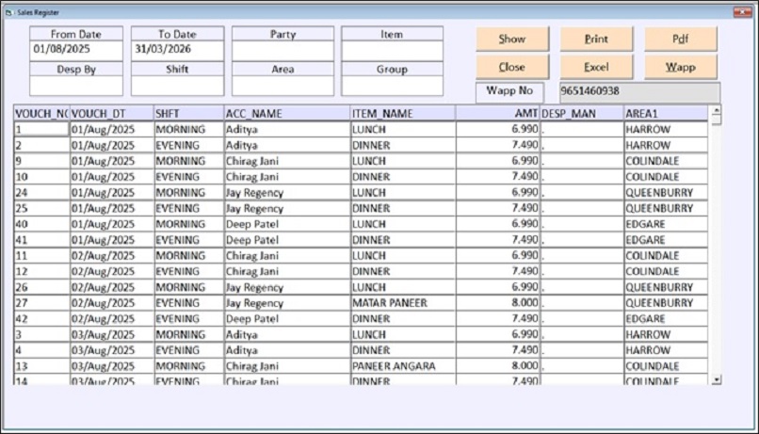Select voucher number 10 cell

coord(41,177)
